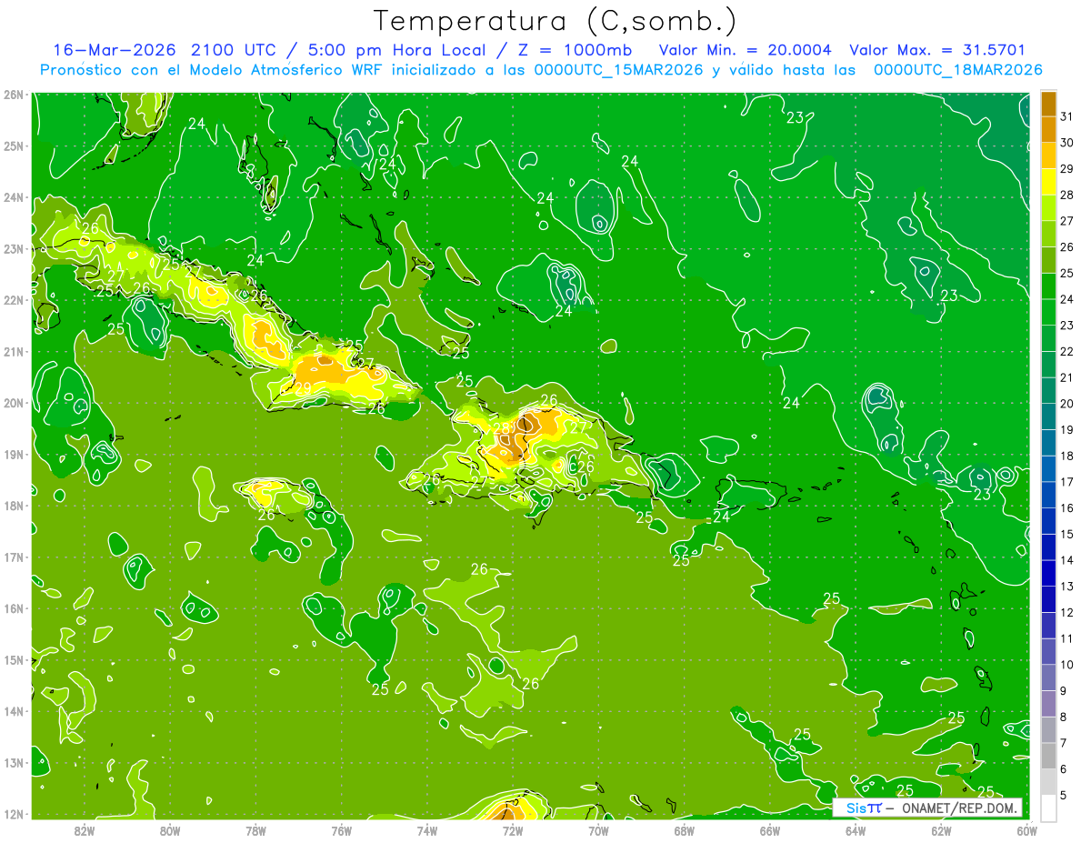Click the '74W' longitude axis label
This screenshot has width=1091, height=843.
(x=427, y=830)
